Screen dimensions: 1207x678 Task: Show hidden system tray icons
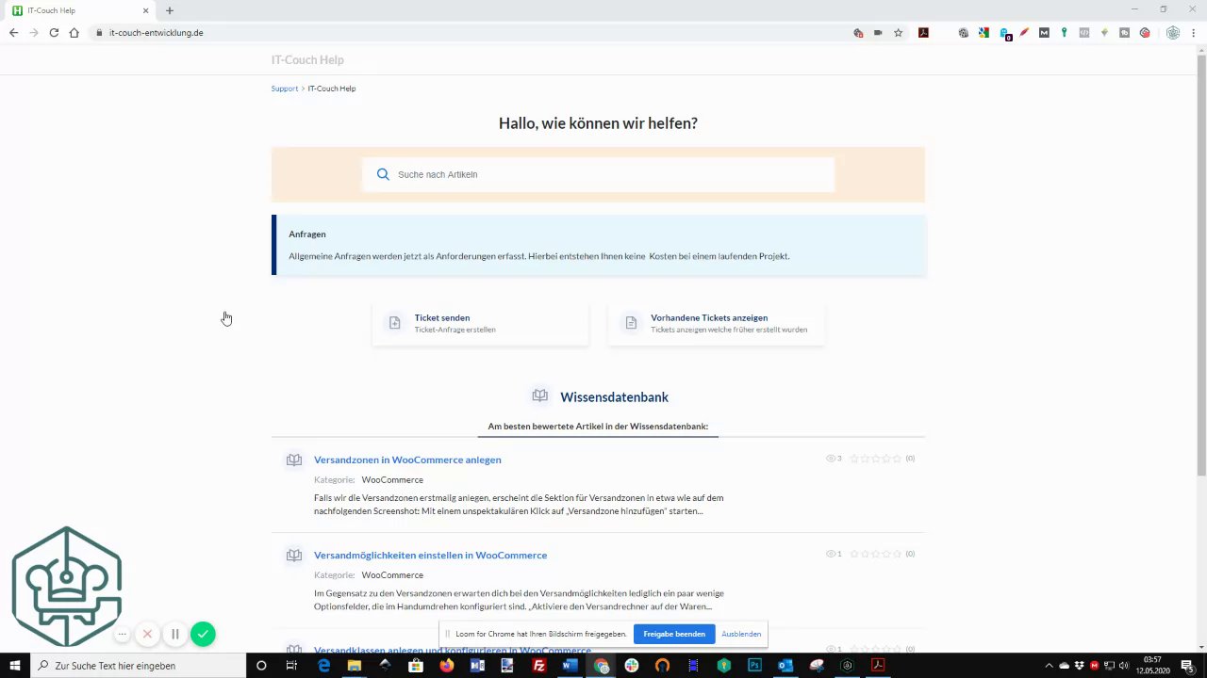tap(1049, 666)
